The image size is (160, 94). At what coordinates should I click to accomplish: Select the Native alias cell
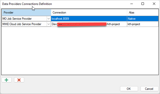point(143,19)
